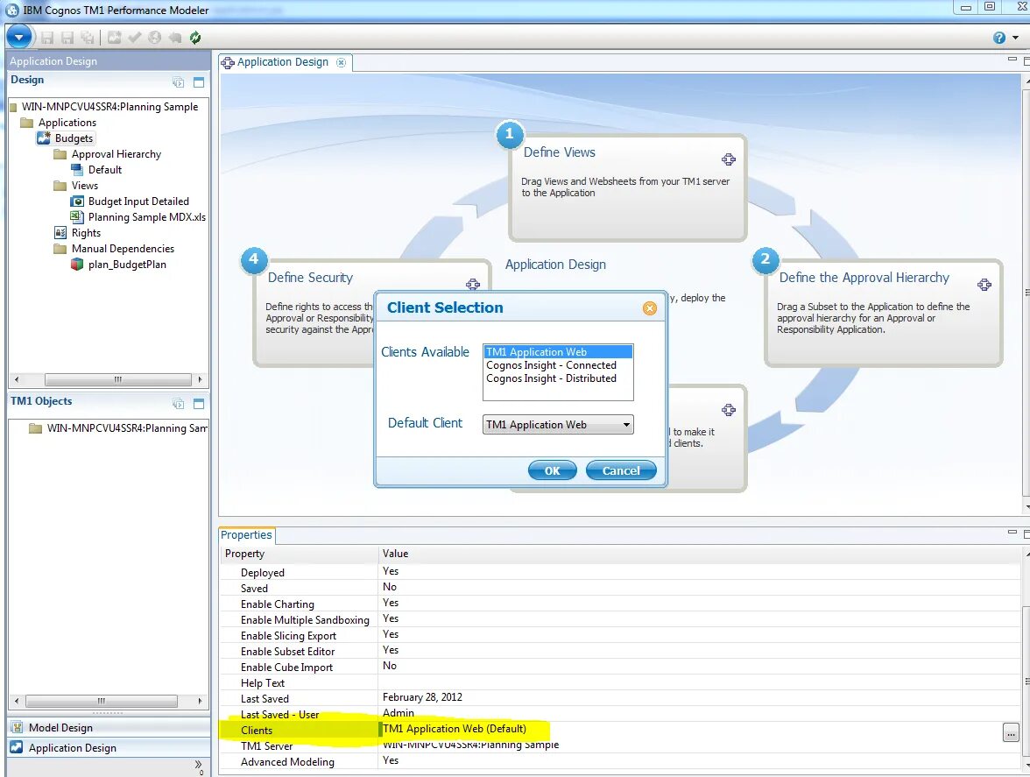Click the TM1 Objects pane horizontal scrollbar thumb
The image size is (1030, 777).
coord(102,701)
